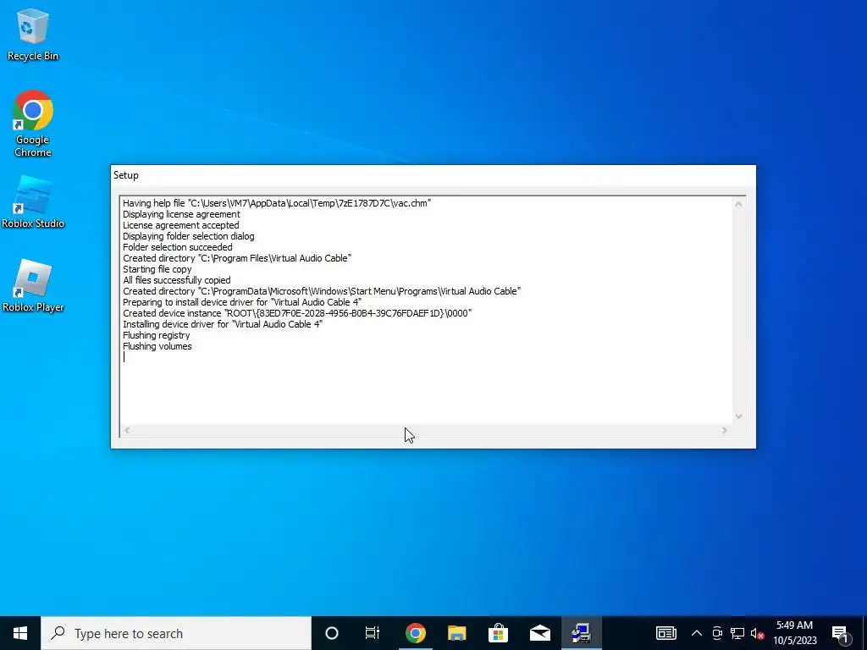
Task: Click Created directory Start Menu Programs line
Action: click(x=322, y=291)
